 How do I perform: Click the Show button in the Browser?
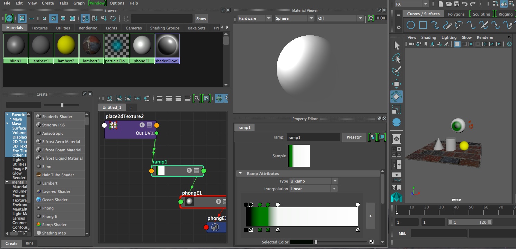coord(201,18)
